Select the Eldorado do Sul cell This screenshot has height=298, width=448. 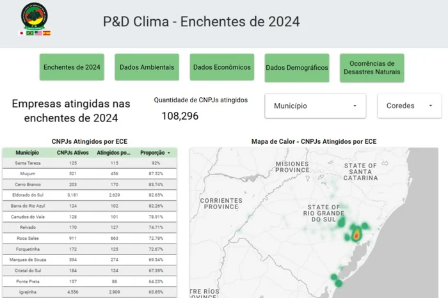coord(28,195)
